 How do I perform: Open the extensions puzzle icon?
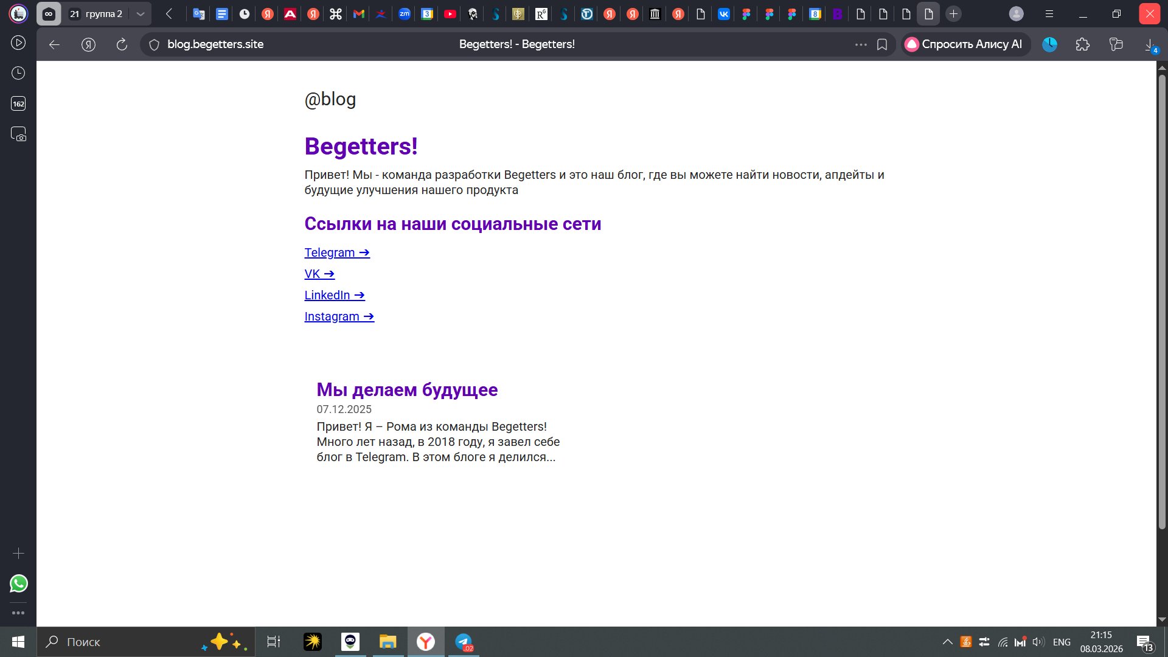[1083, 44]
